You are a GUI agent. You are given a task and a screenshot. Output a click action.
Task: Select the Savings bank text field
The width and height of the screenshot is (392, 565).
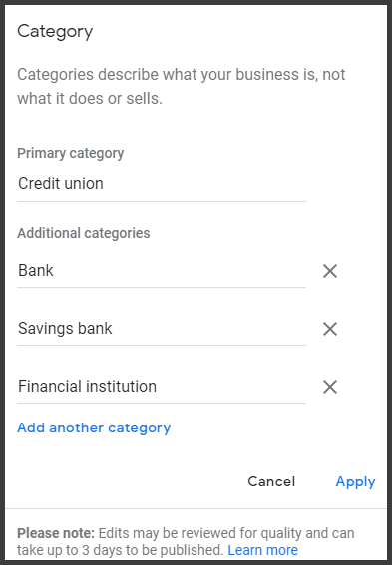162,328
